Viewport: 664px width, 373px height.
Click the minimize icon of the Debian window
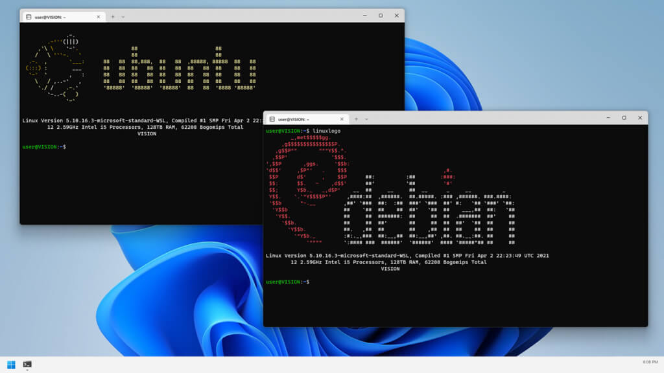point(608,118)
